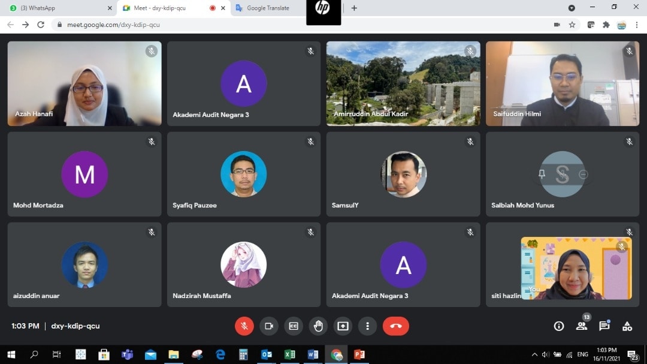Leave the call with the red hang-up button
The height and width of the screenshot is (364, 647).
pos(395,326)
